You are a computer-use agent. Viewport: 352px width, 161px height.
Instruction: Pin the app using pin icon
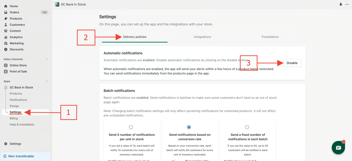click(341, 4)
